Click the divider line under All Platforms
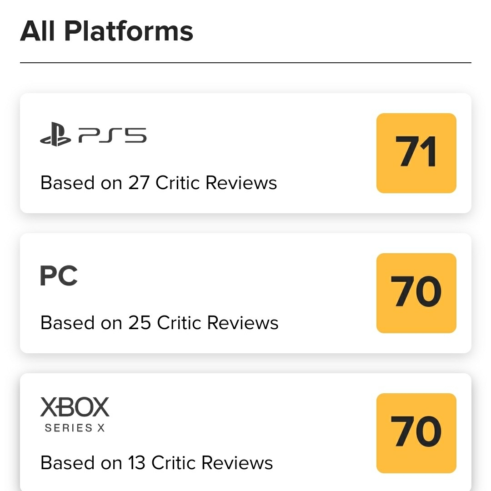 (x=245, y=63)
